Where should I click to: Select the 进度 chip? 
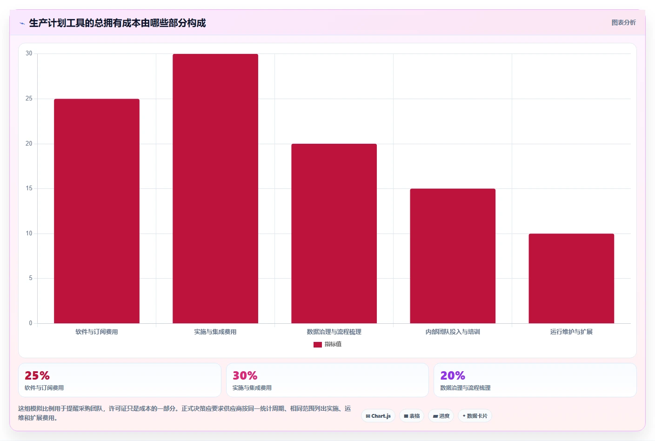click(x=441, y=416)
